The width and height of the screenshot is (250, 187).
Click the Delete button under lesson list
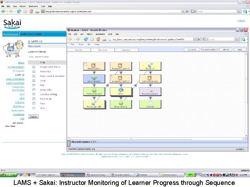[x=33, y=117]
